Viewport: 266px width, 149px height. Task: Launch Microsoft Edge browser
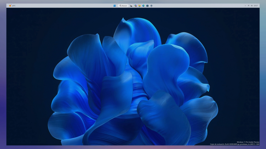(143, 6)
